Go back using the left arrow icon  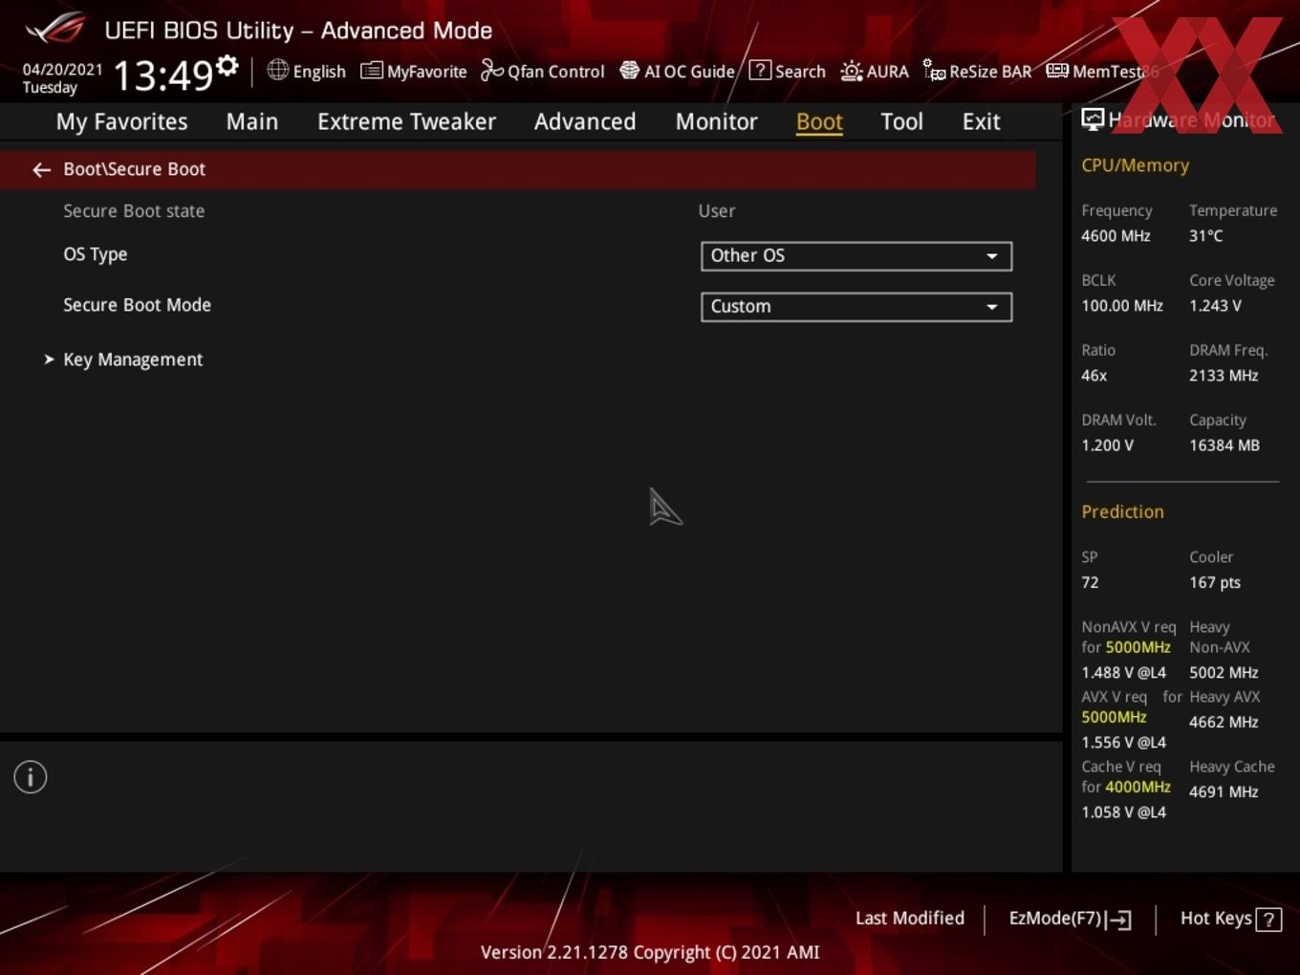[x=41, y=169]
